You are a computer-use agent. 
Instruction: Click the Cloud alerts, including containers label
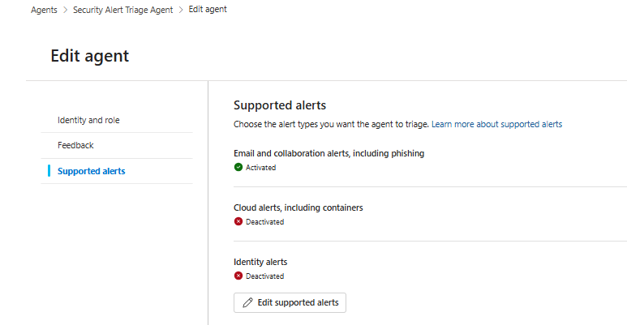point(298,207)
